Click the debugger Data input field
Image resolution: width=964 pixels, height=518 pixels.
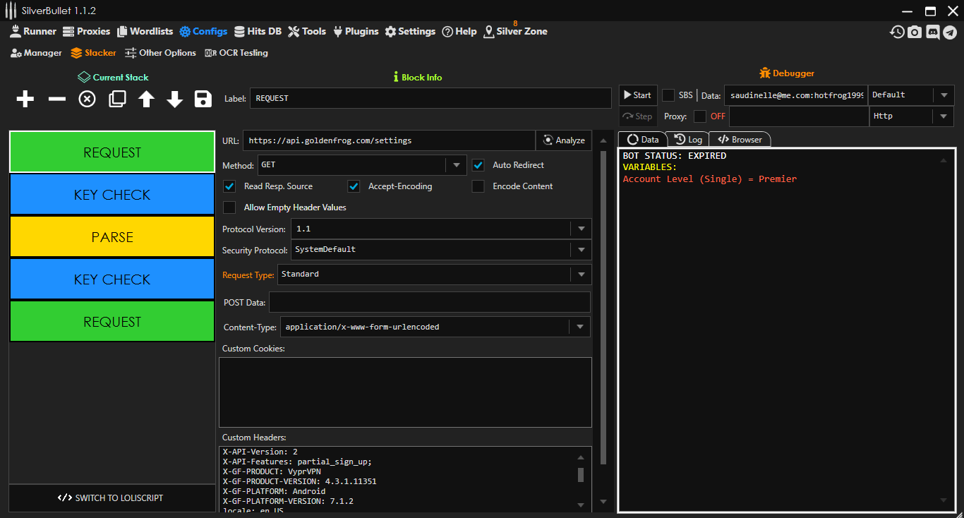[796, 95]
